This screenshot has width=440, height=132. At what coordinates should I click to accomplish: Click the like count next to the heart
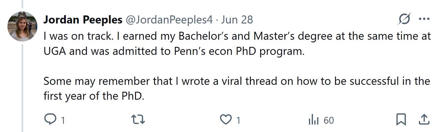pyautogui.click(x=238, y=120)
